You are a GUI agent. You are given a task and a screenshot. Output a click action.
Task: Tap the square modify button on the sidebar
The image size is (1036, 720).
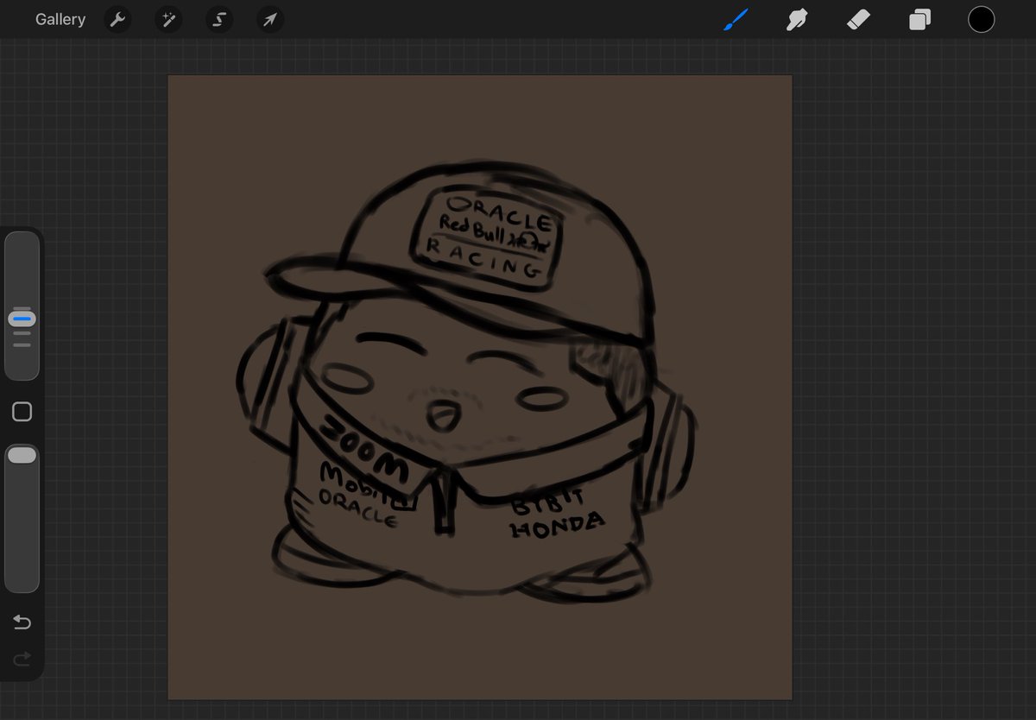(22, 412)
